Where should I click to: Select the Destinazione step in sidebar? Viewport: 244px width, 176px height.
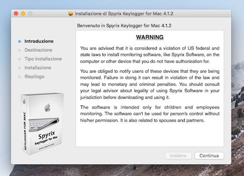click(x=38, y=50)
